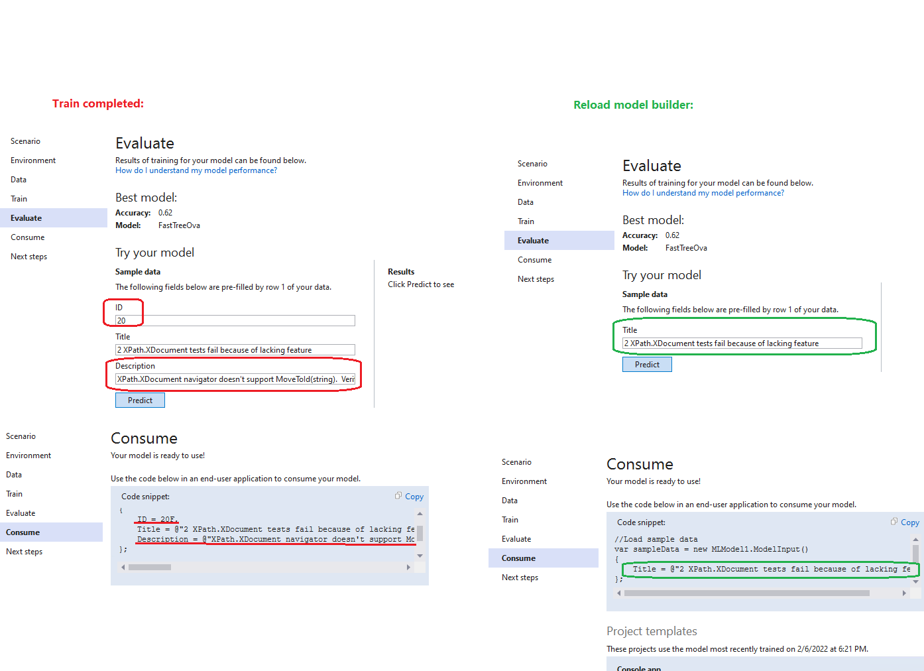924x671 pixels.
Task: Open the Train step in the navigation list
Action: click(x=19, y=198)
